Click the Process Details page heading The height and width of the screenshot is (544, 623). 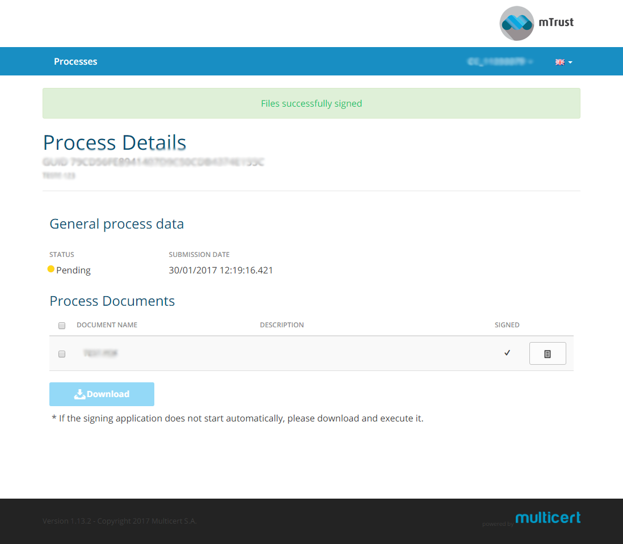[x=114, y=142]
